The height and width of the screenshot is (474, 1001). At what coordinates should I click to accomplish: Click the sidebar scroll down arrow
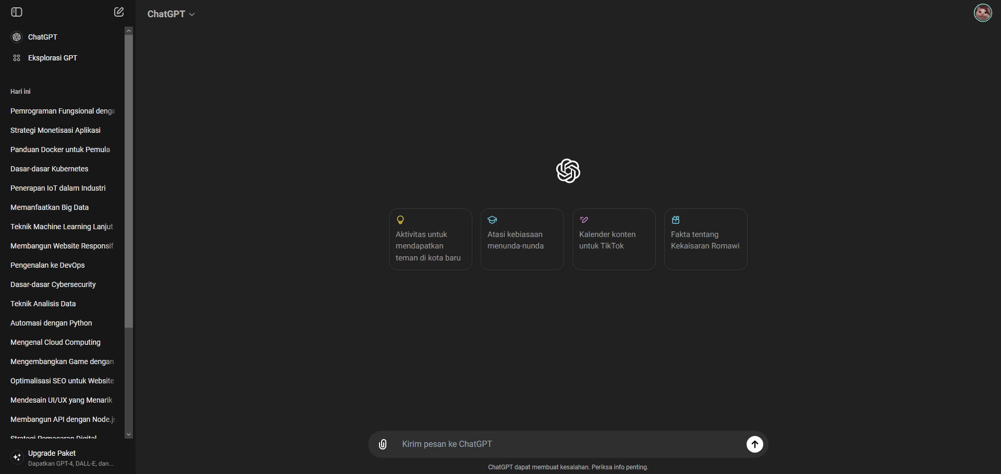click(129, 434)
